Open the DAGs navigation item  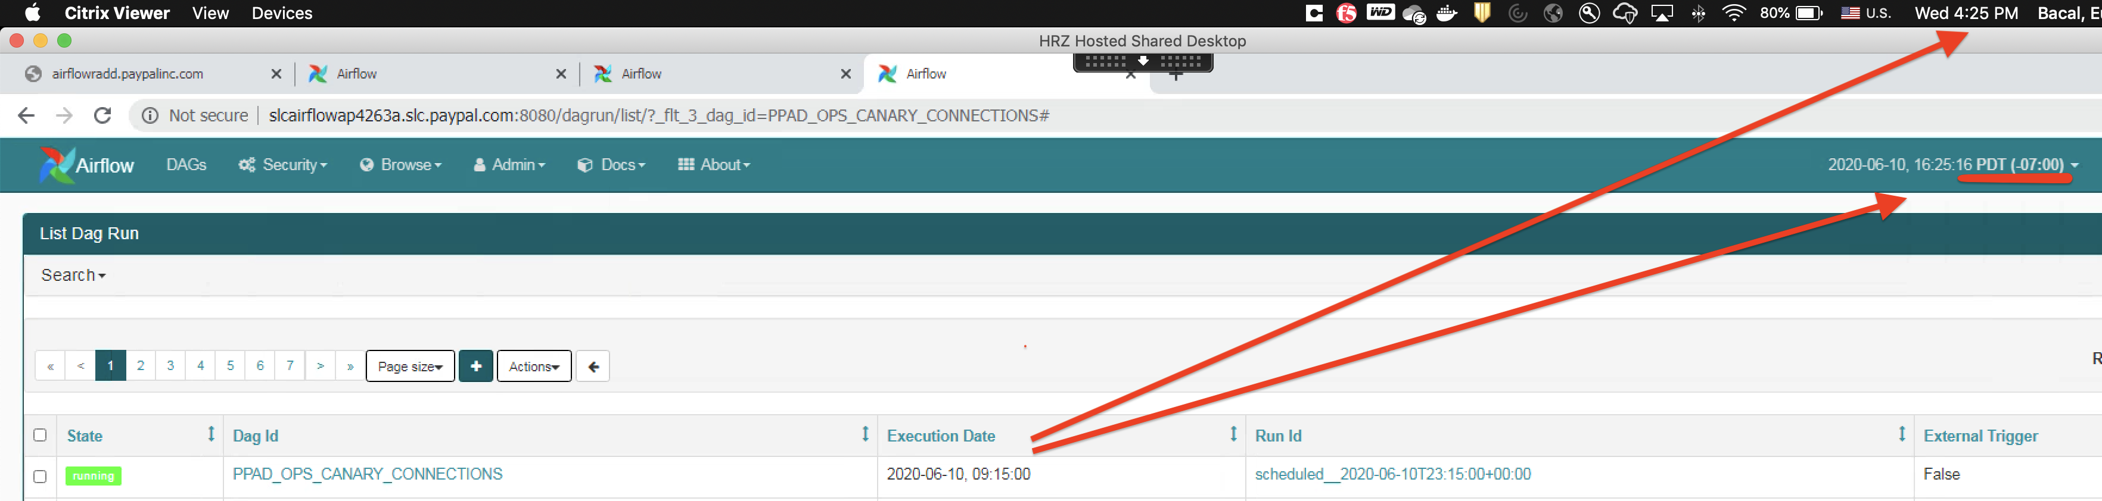click(186, 165)
